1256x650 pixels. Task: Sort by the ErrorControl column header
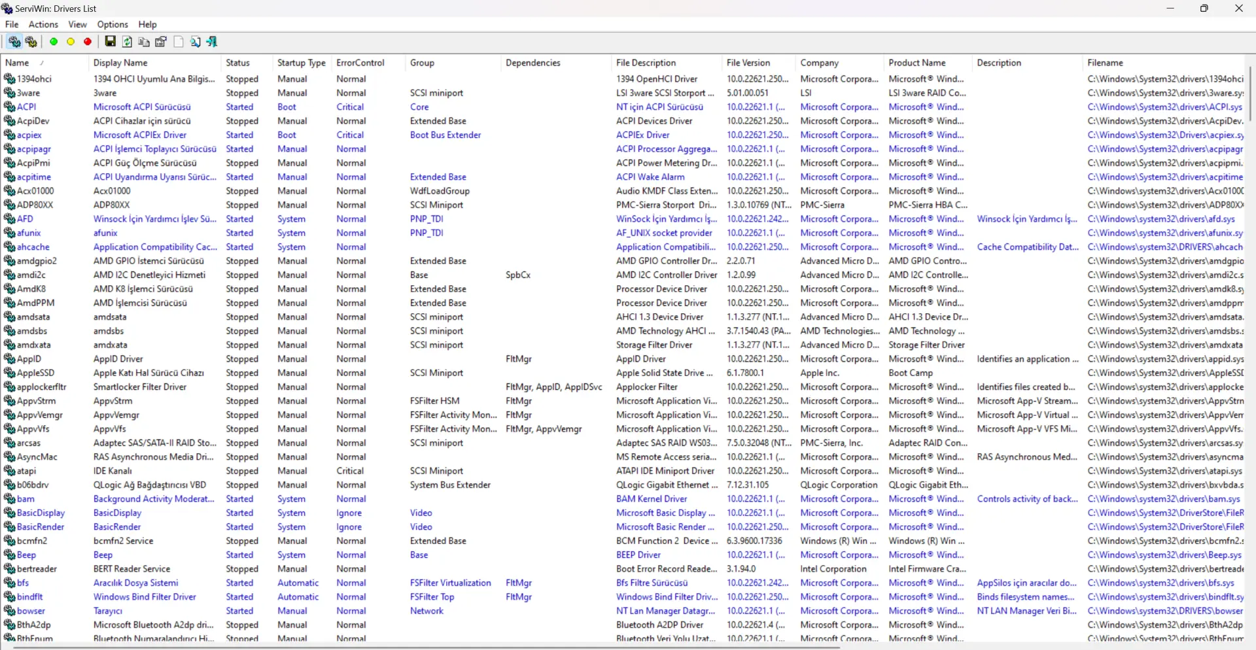coord(368,63)
